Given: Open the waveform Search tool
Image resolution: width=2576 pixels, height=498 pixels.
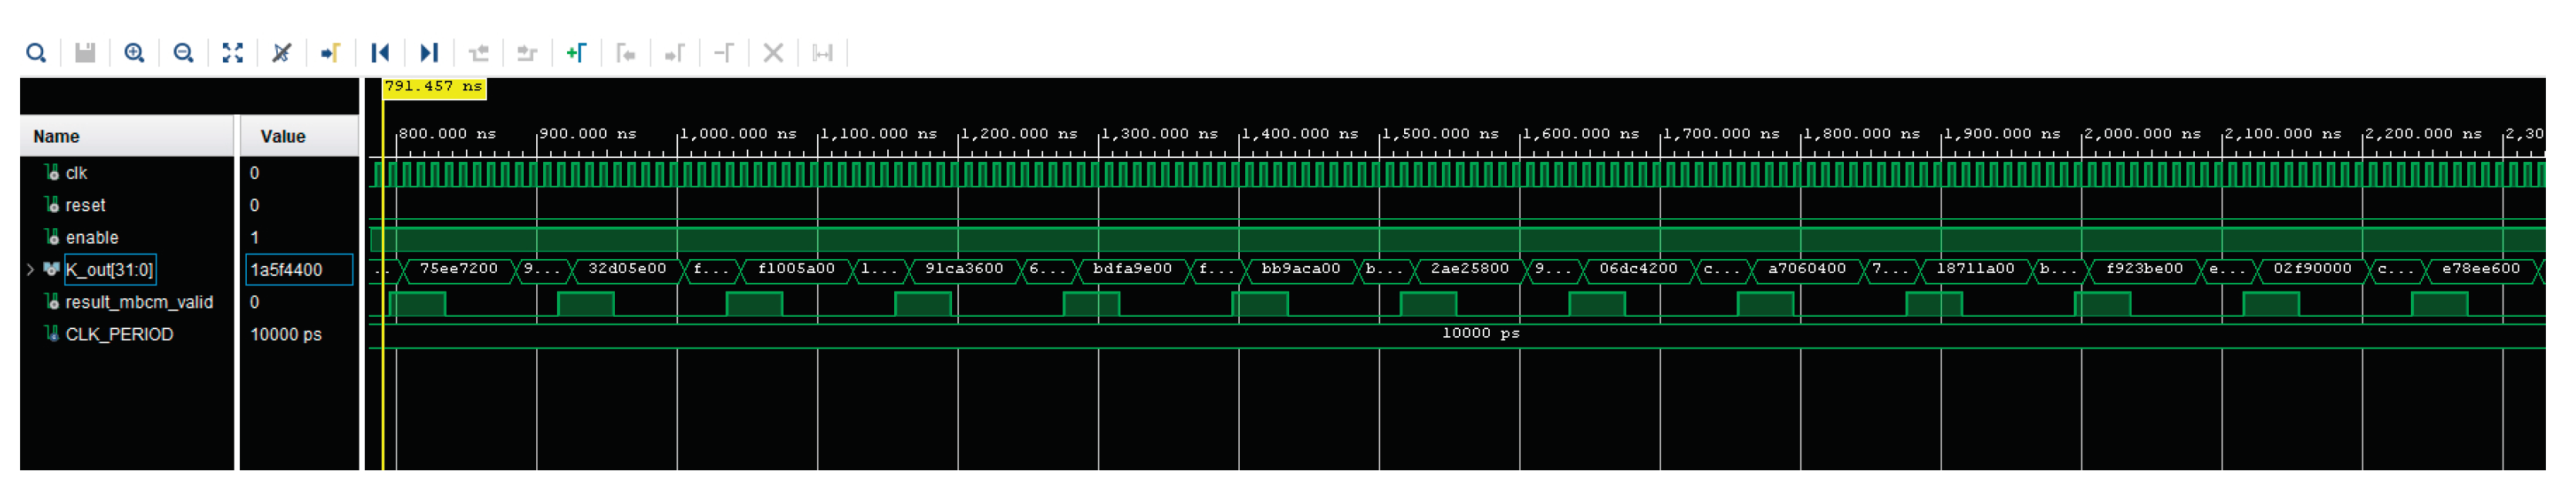Looking at the screenshot, I should [x=36, y=53].
